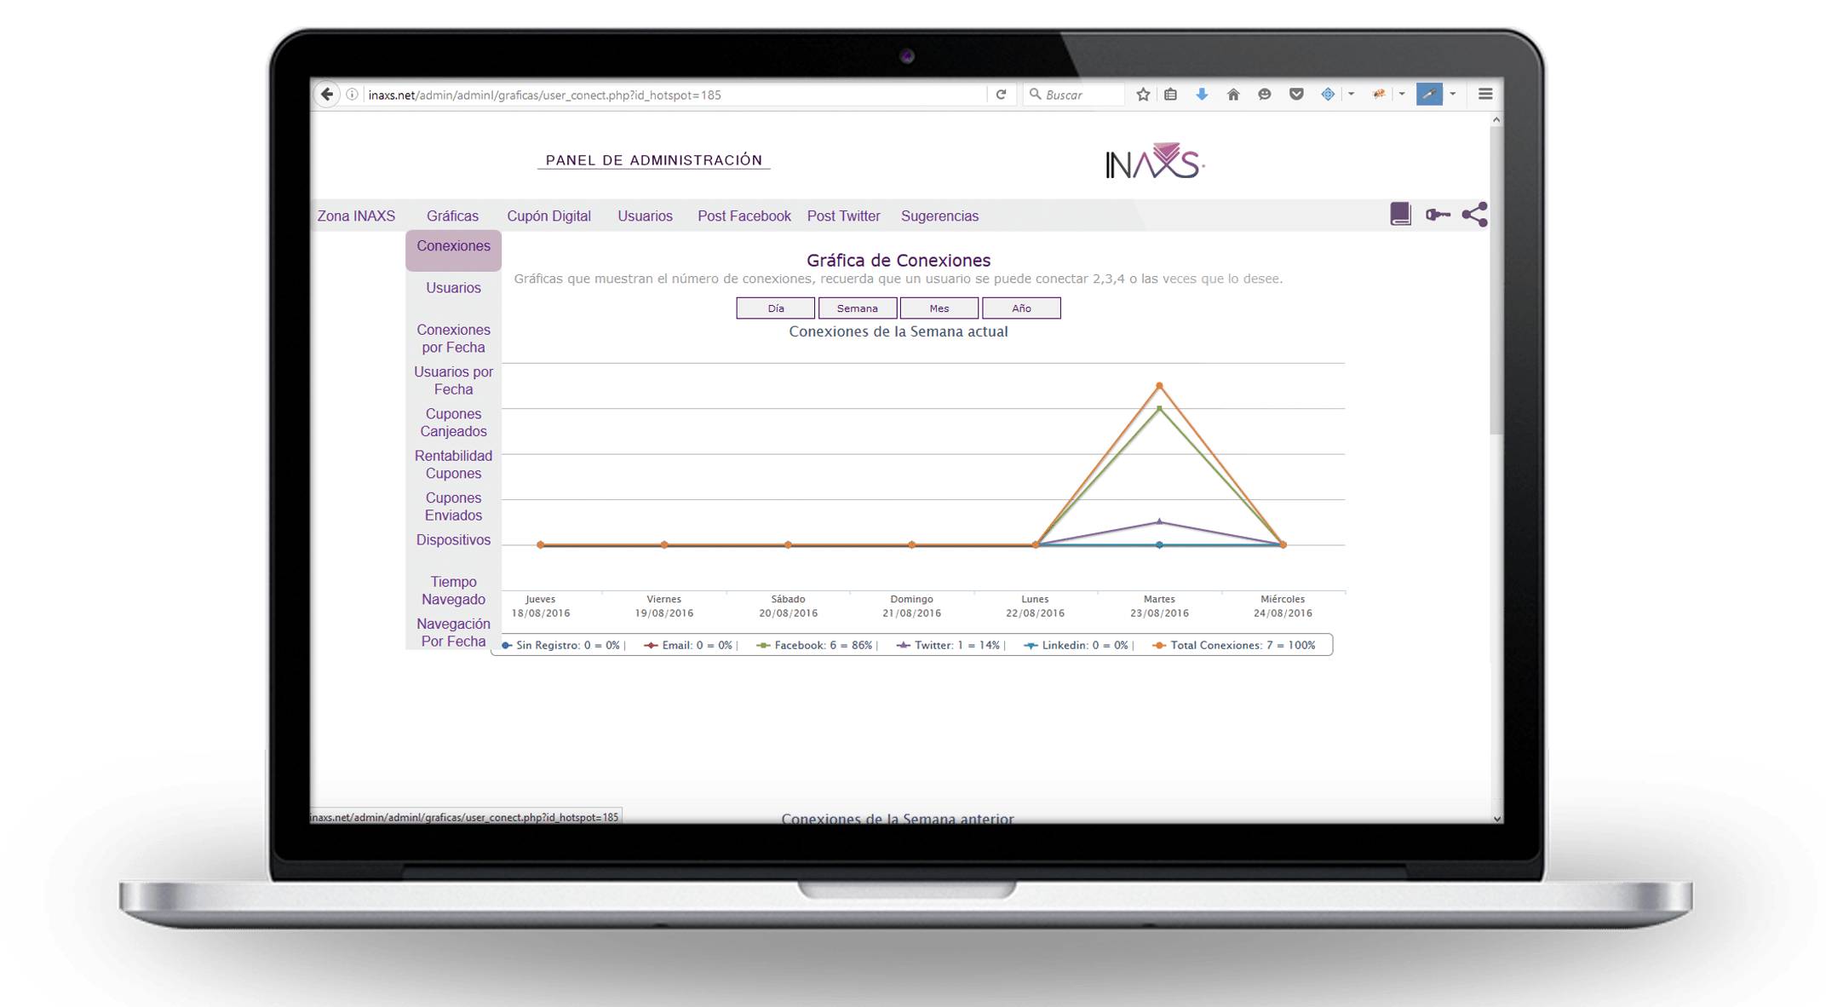Show connections by Semana
1826x1007 pixels.
857,308
